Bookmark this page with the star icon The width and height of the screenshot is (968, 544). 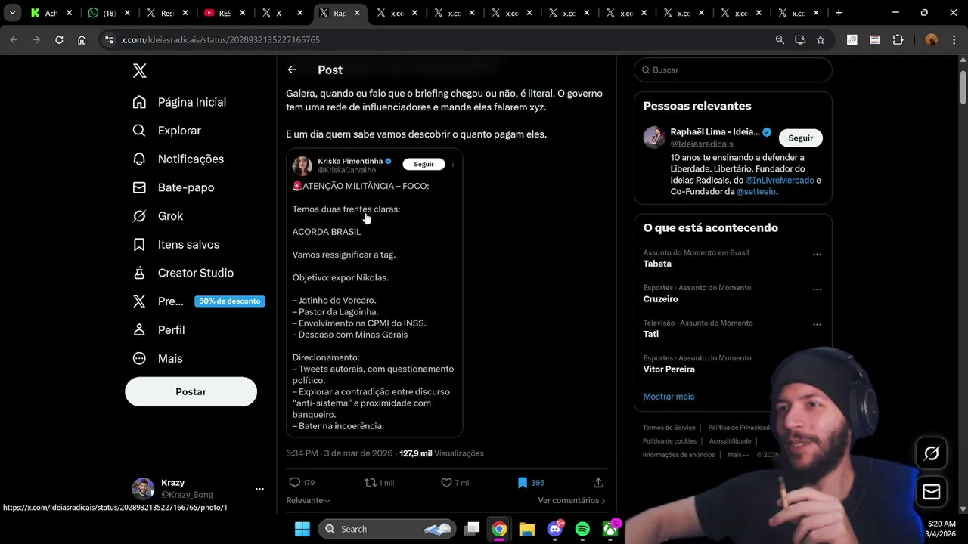[821, 39]
